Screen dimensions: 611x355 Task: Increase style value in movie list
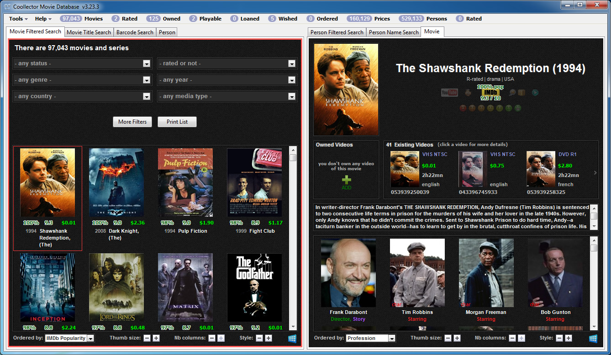coord(269,338)
